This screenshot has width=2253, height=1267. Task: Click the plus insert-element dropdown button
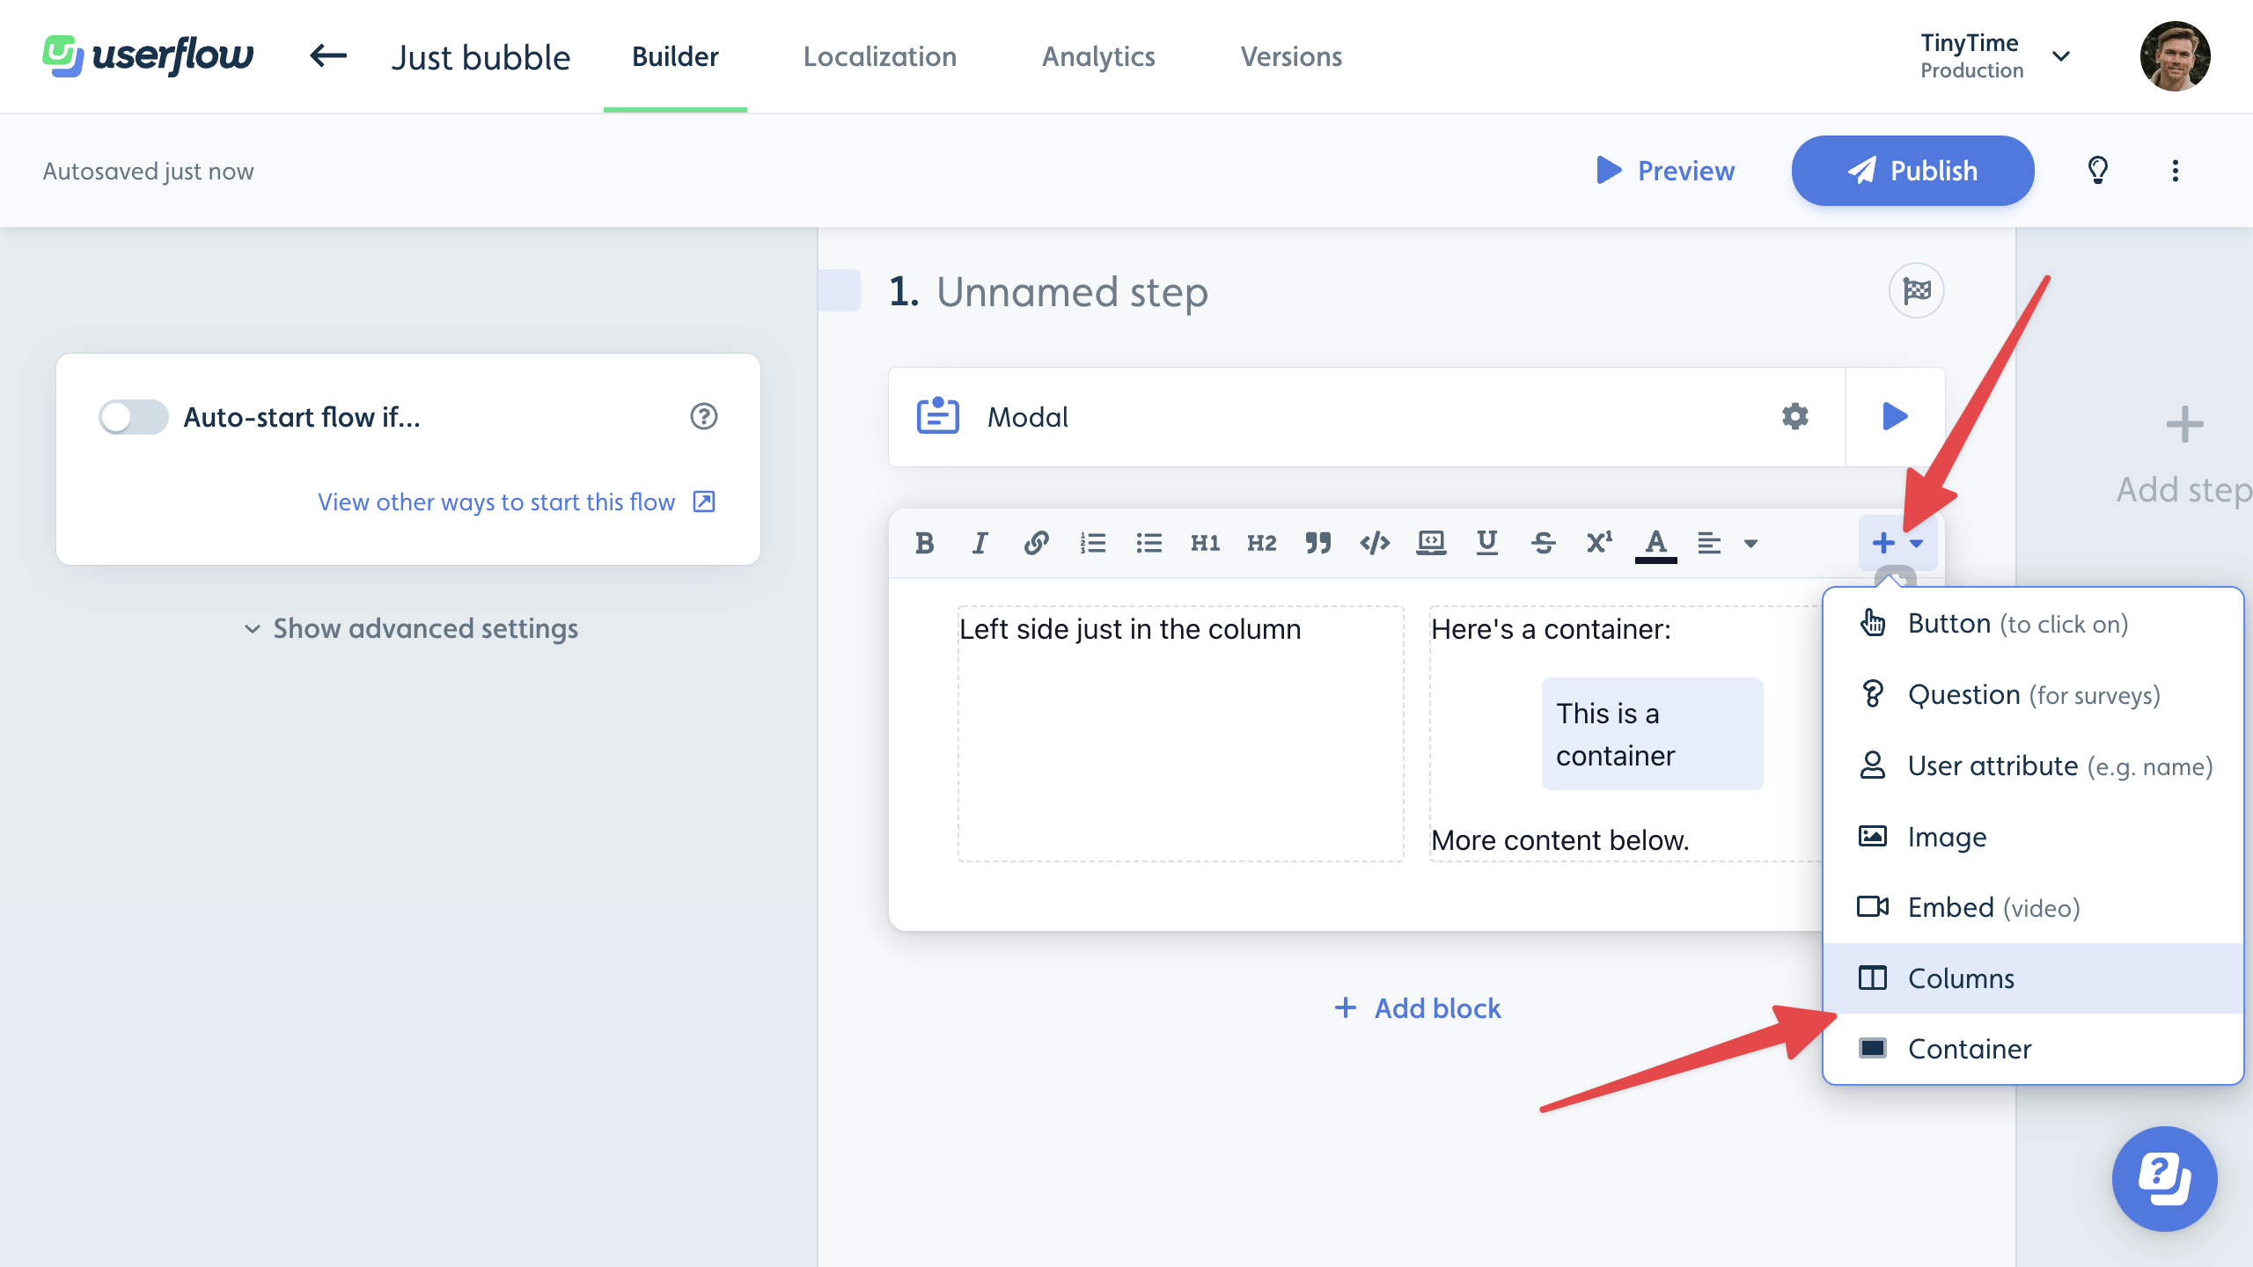(1897, 543)
